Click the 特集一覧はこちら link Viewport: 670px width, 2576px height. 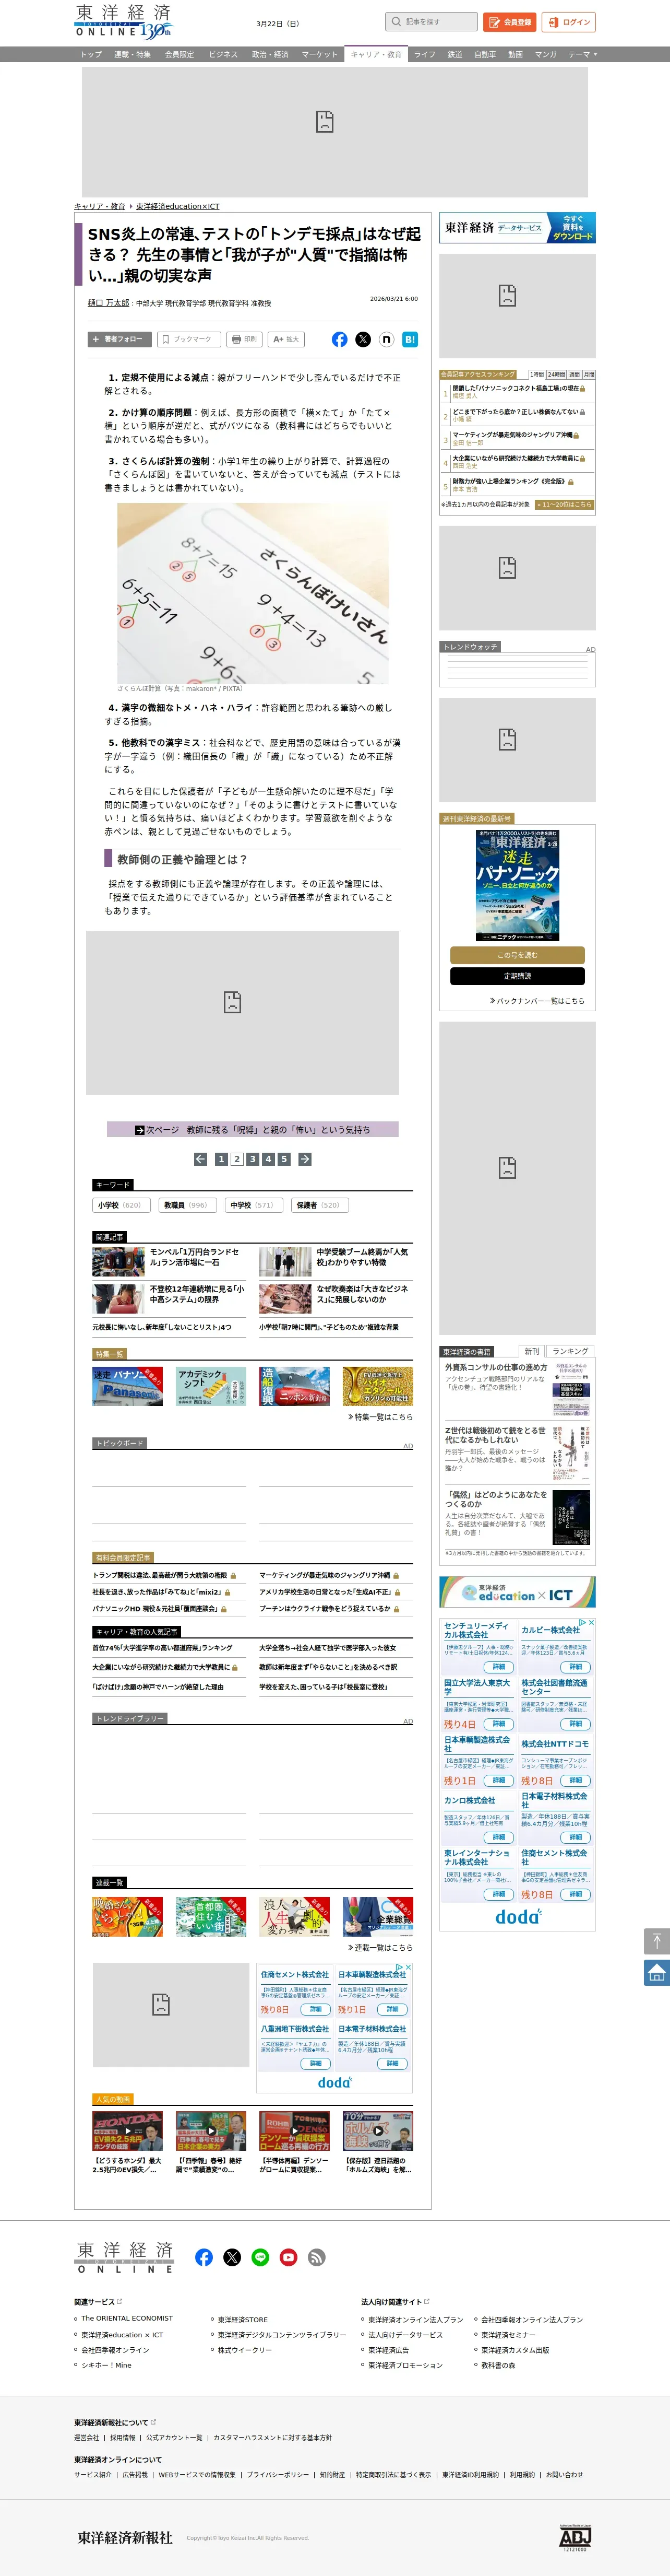(380, 1417)
